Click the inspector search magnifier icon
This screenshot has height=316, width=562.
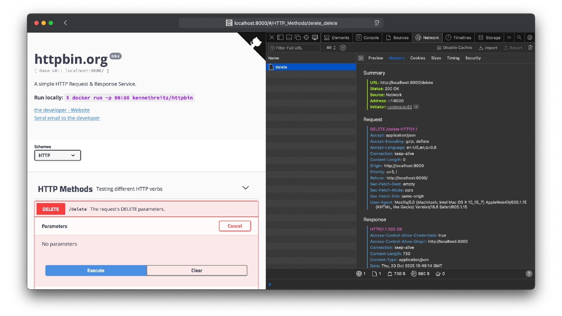[x=519, y=37]
